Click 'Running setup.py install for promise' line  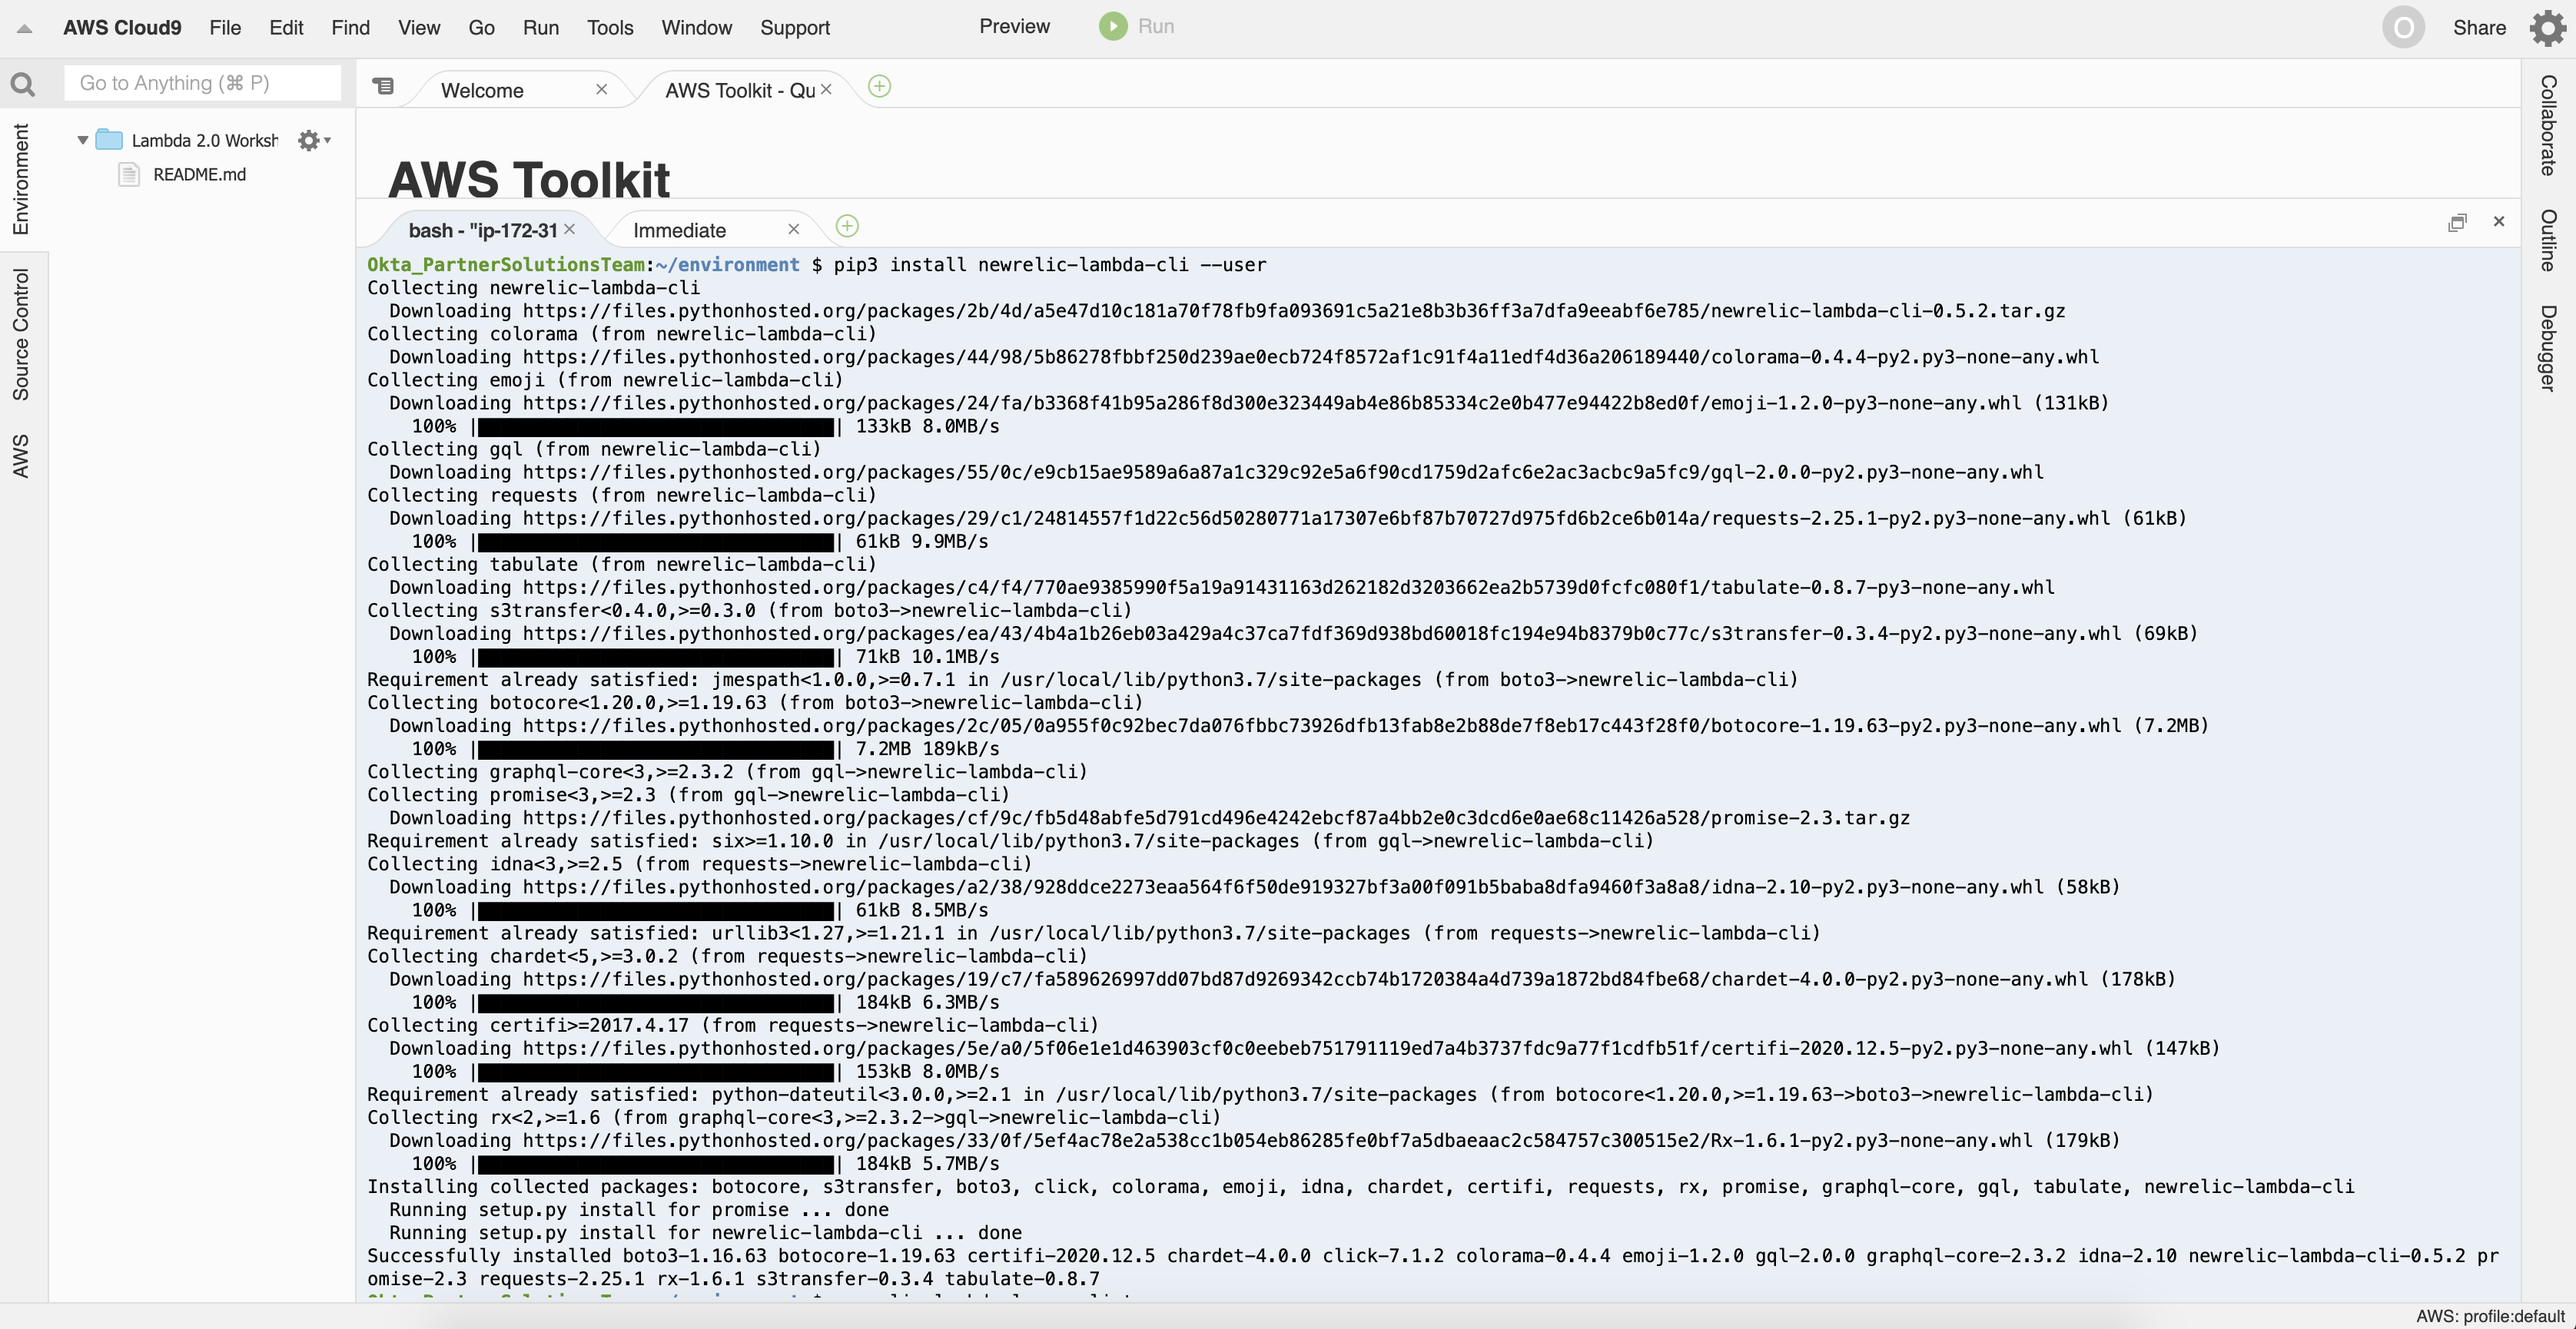[638, 1210]
